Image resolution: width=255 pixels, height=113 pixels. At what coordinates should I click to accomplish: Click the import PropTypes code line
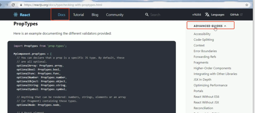coord(40,46)
